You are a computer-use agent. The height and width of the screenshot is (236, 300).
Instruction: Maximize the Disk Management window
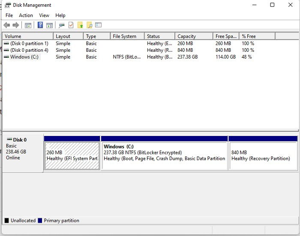point(272,5)
